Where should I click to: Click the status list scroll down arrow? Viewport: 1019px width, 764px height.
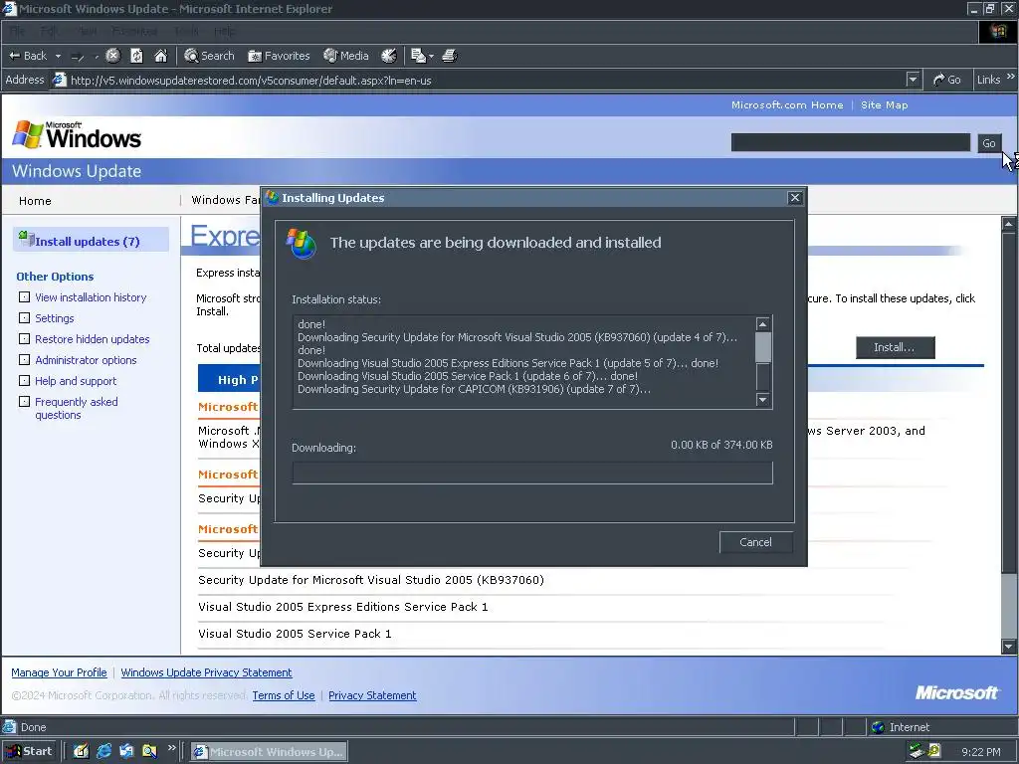(763, 400)
